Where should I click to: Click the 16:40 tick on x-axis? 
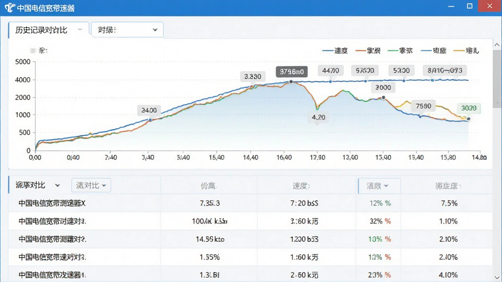tap(284, 157)
